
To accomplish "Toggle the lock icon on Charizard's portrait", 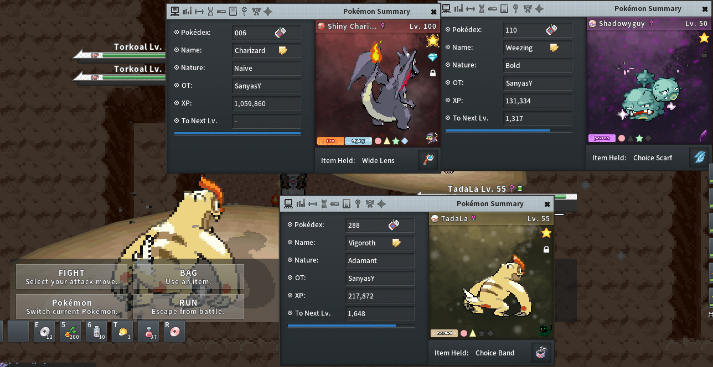I will [x=432, y=73].
